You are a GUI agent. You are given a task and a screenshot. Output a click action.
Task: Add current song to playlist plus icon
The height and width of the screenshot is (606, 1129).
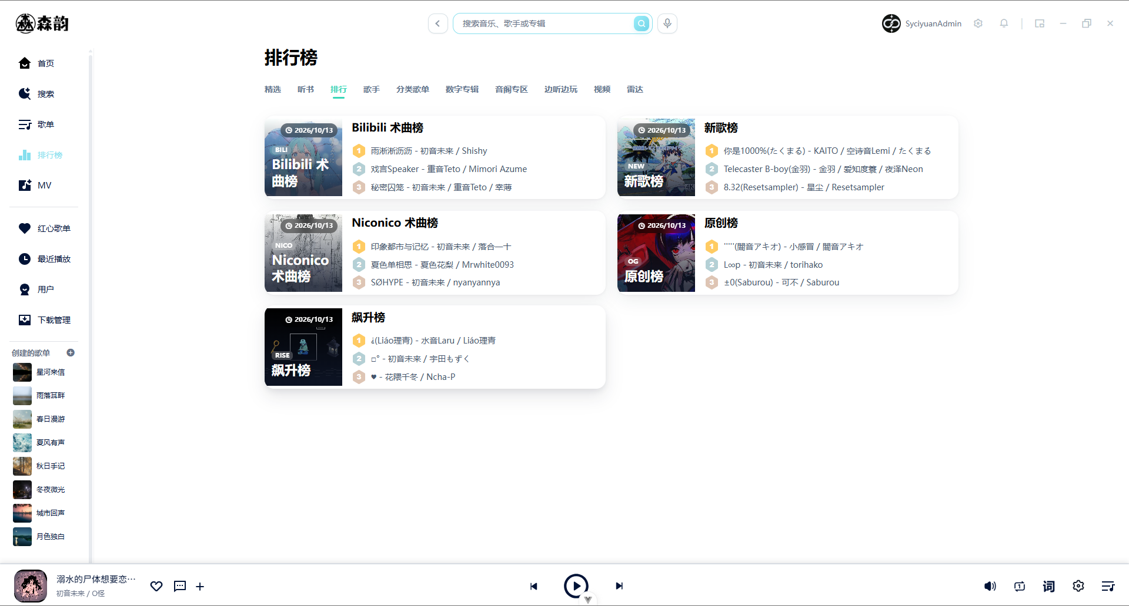[200, 586]
